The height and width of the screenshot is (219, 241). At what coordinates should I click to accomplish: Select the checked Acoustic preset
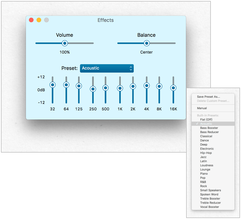pos(213,124)
